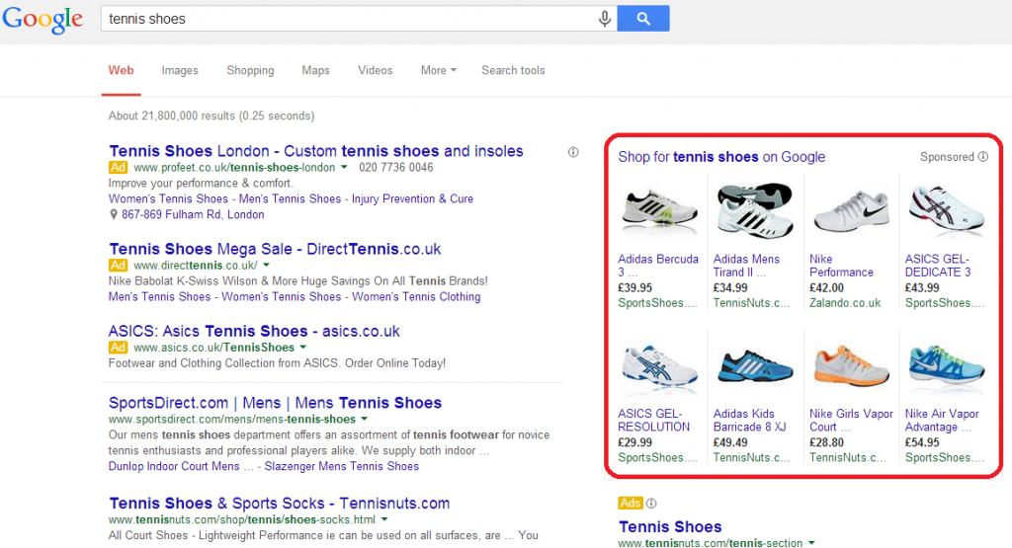Open Nike Air Vapor Advantage product title

click(942, 421)
